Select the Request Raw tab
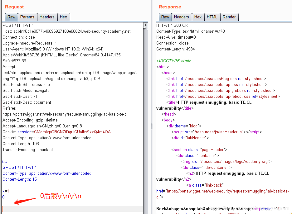 point(11,17)
